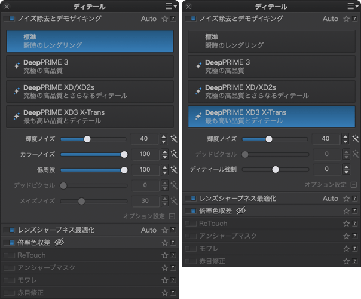
Task: Click magic wand for 輝度ノイズ, right panel
Action: 356,139
